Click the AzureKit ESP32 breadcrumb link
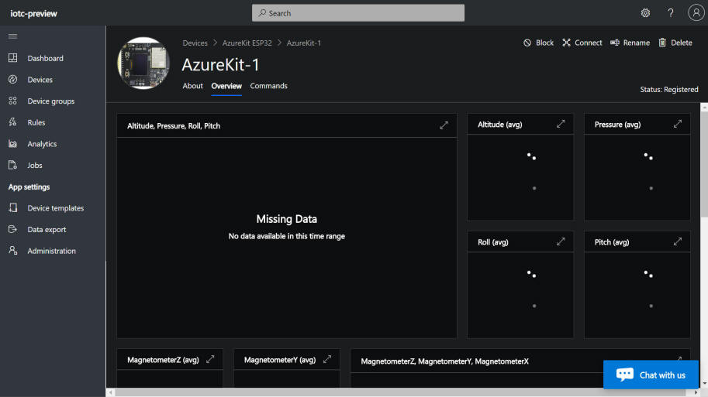The width and height of the screenshot is (708, 397). click(247, 43)
